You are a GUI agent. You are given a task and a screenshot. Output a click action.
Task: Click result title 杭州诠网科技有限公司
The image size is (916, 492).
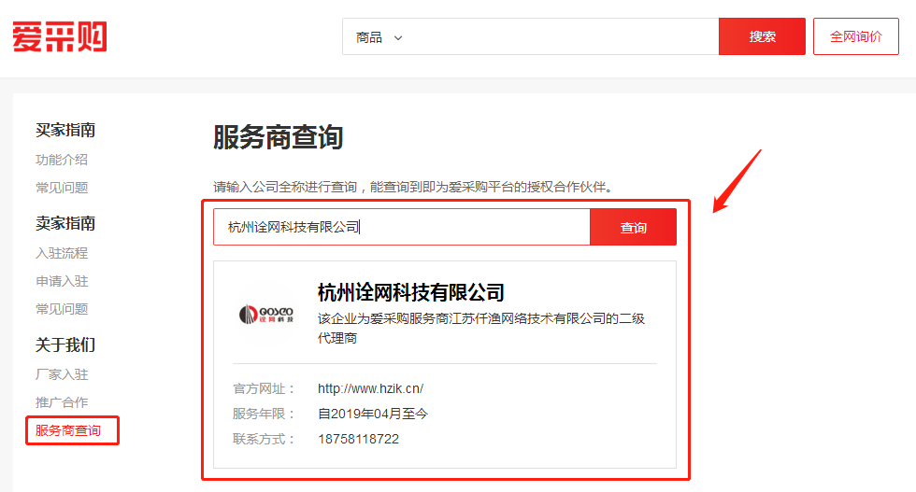click(x=410, y=292)
